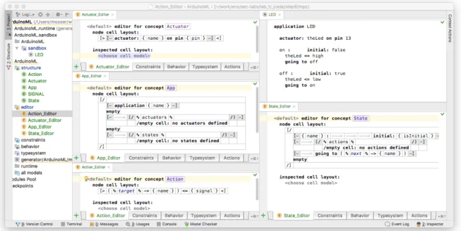Open Constraints aspect tab in Action_Editor pane

(145, 215)
